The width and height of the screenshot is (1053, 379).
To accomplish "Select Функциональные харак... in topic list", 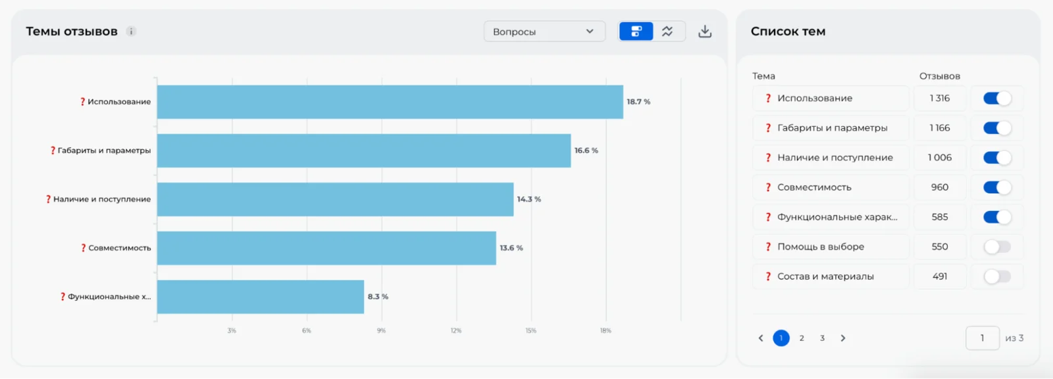I will [x=831, y=217].
